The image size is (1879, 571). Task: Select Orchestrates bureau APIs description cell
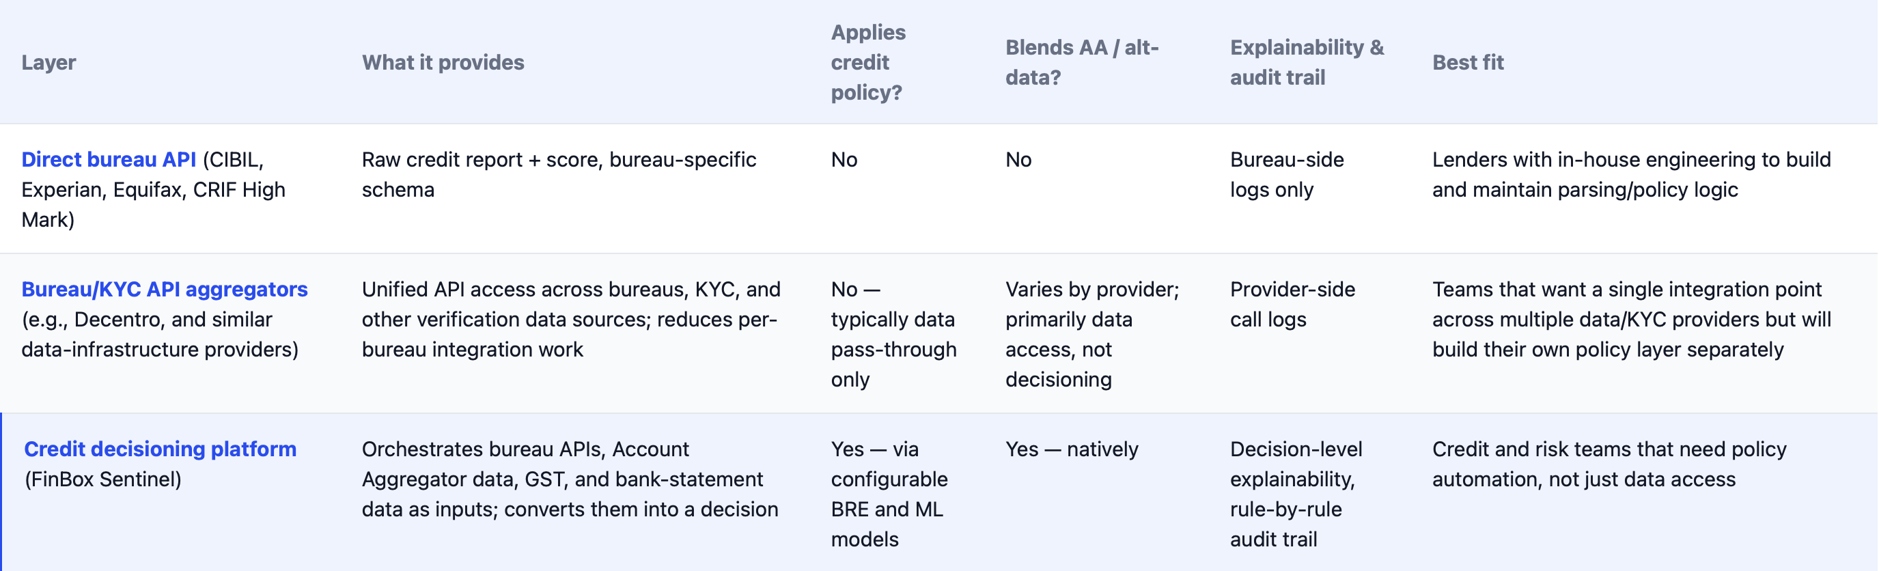(570, 479)
